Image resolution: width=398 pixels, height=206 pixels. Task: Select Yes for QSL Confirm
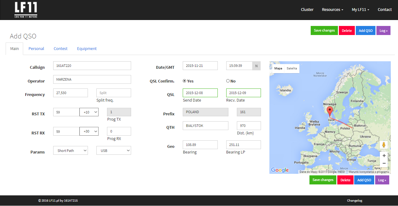click(185, 81)
